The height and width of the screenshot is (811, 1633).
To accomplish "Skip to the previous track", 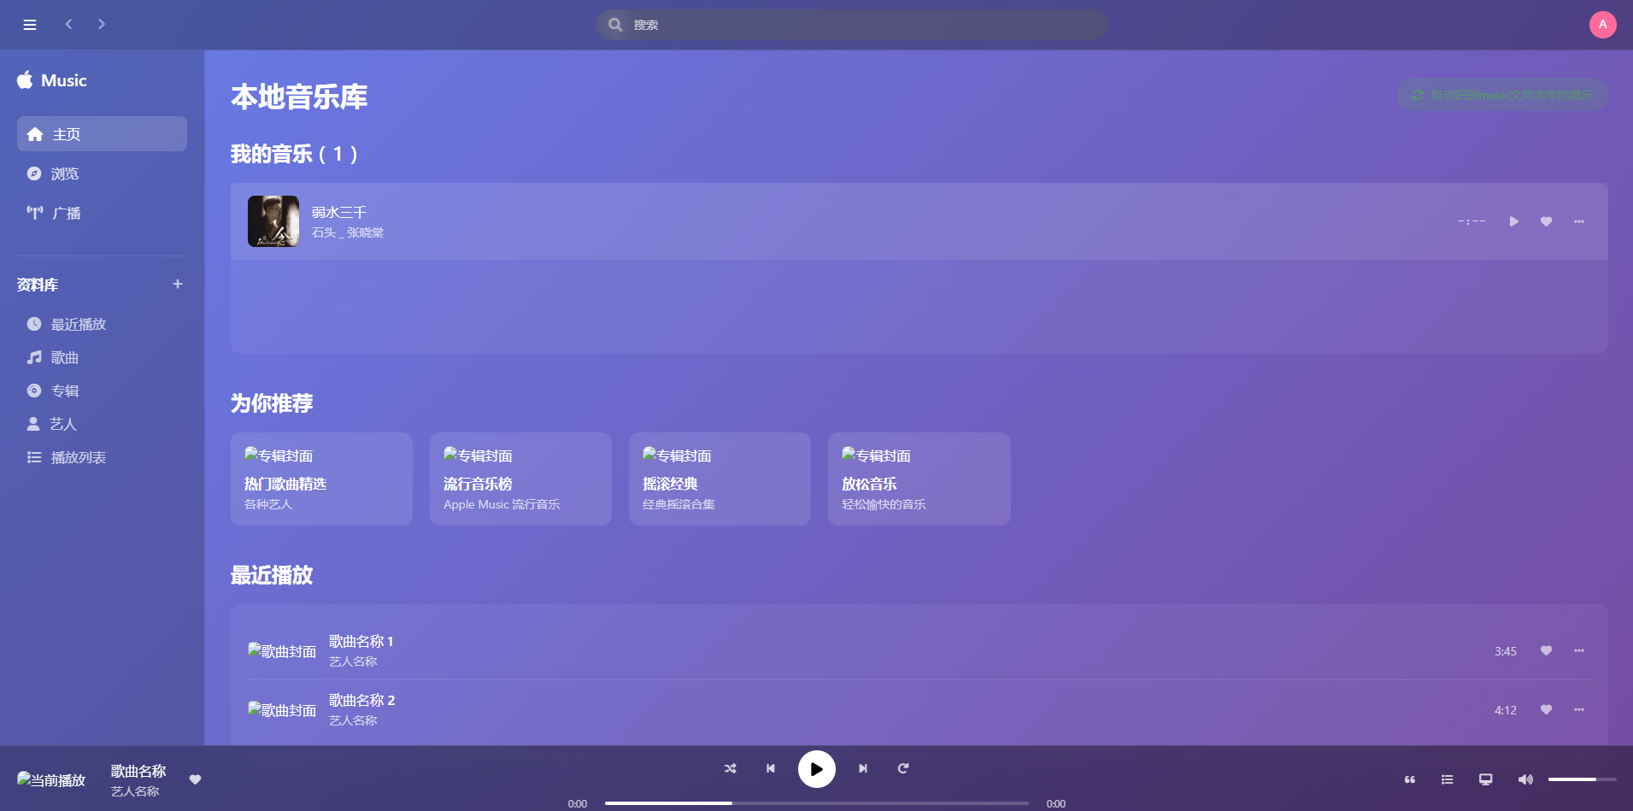I will [x=771, y=768].
